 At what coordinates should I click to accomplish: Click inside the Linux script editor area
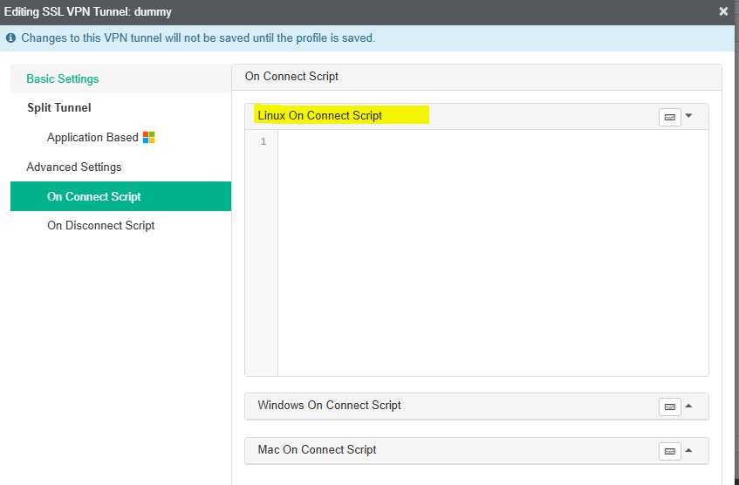[x=493, y=253]
